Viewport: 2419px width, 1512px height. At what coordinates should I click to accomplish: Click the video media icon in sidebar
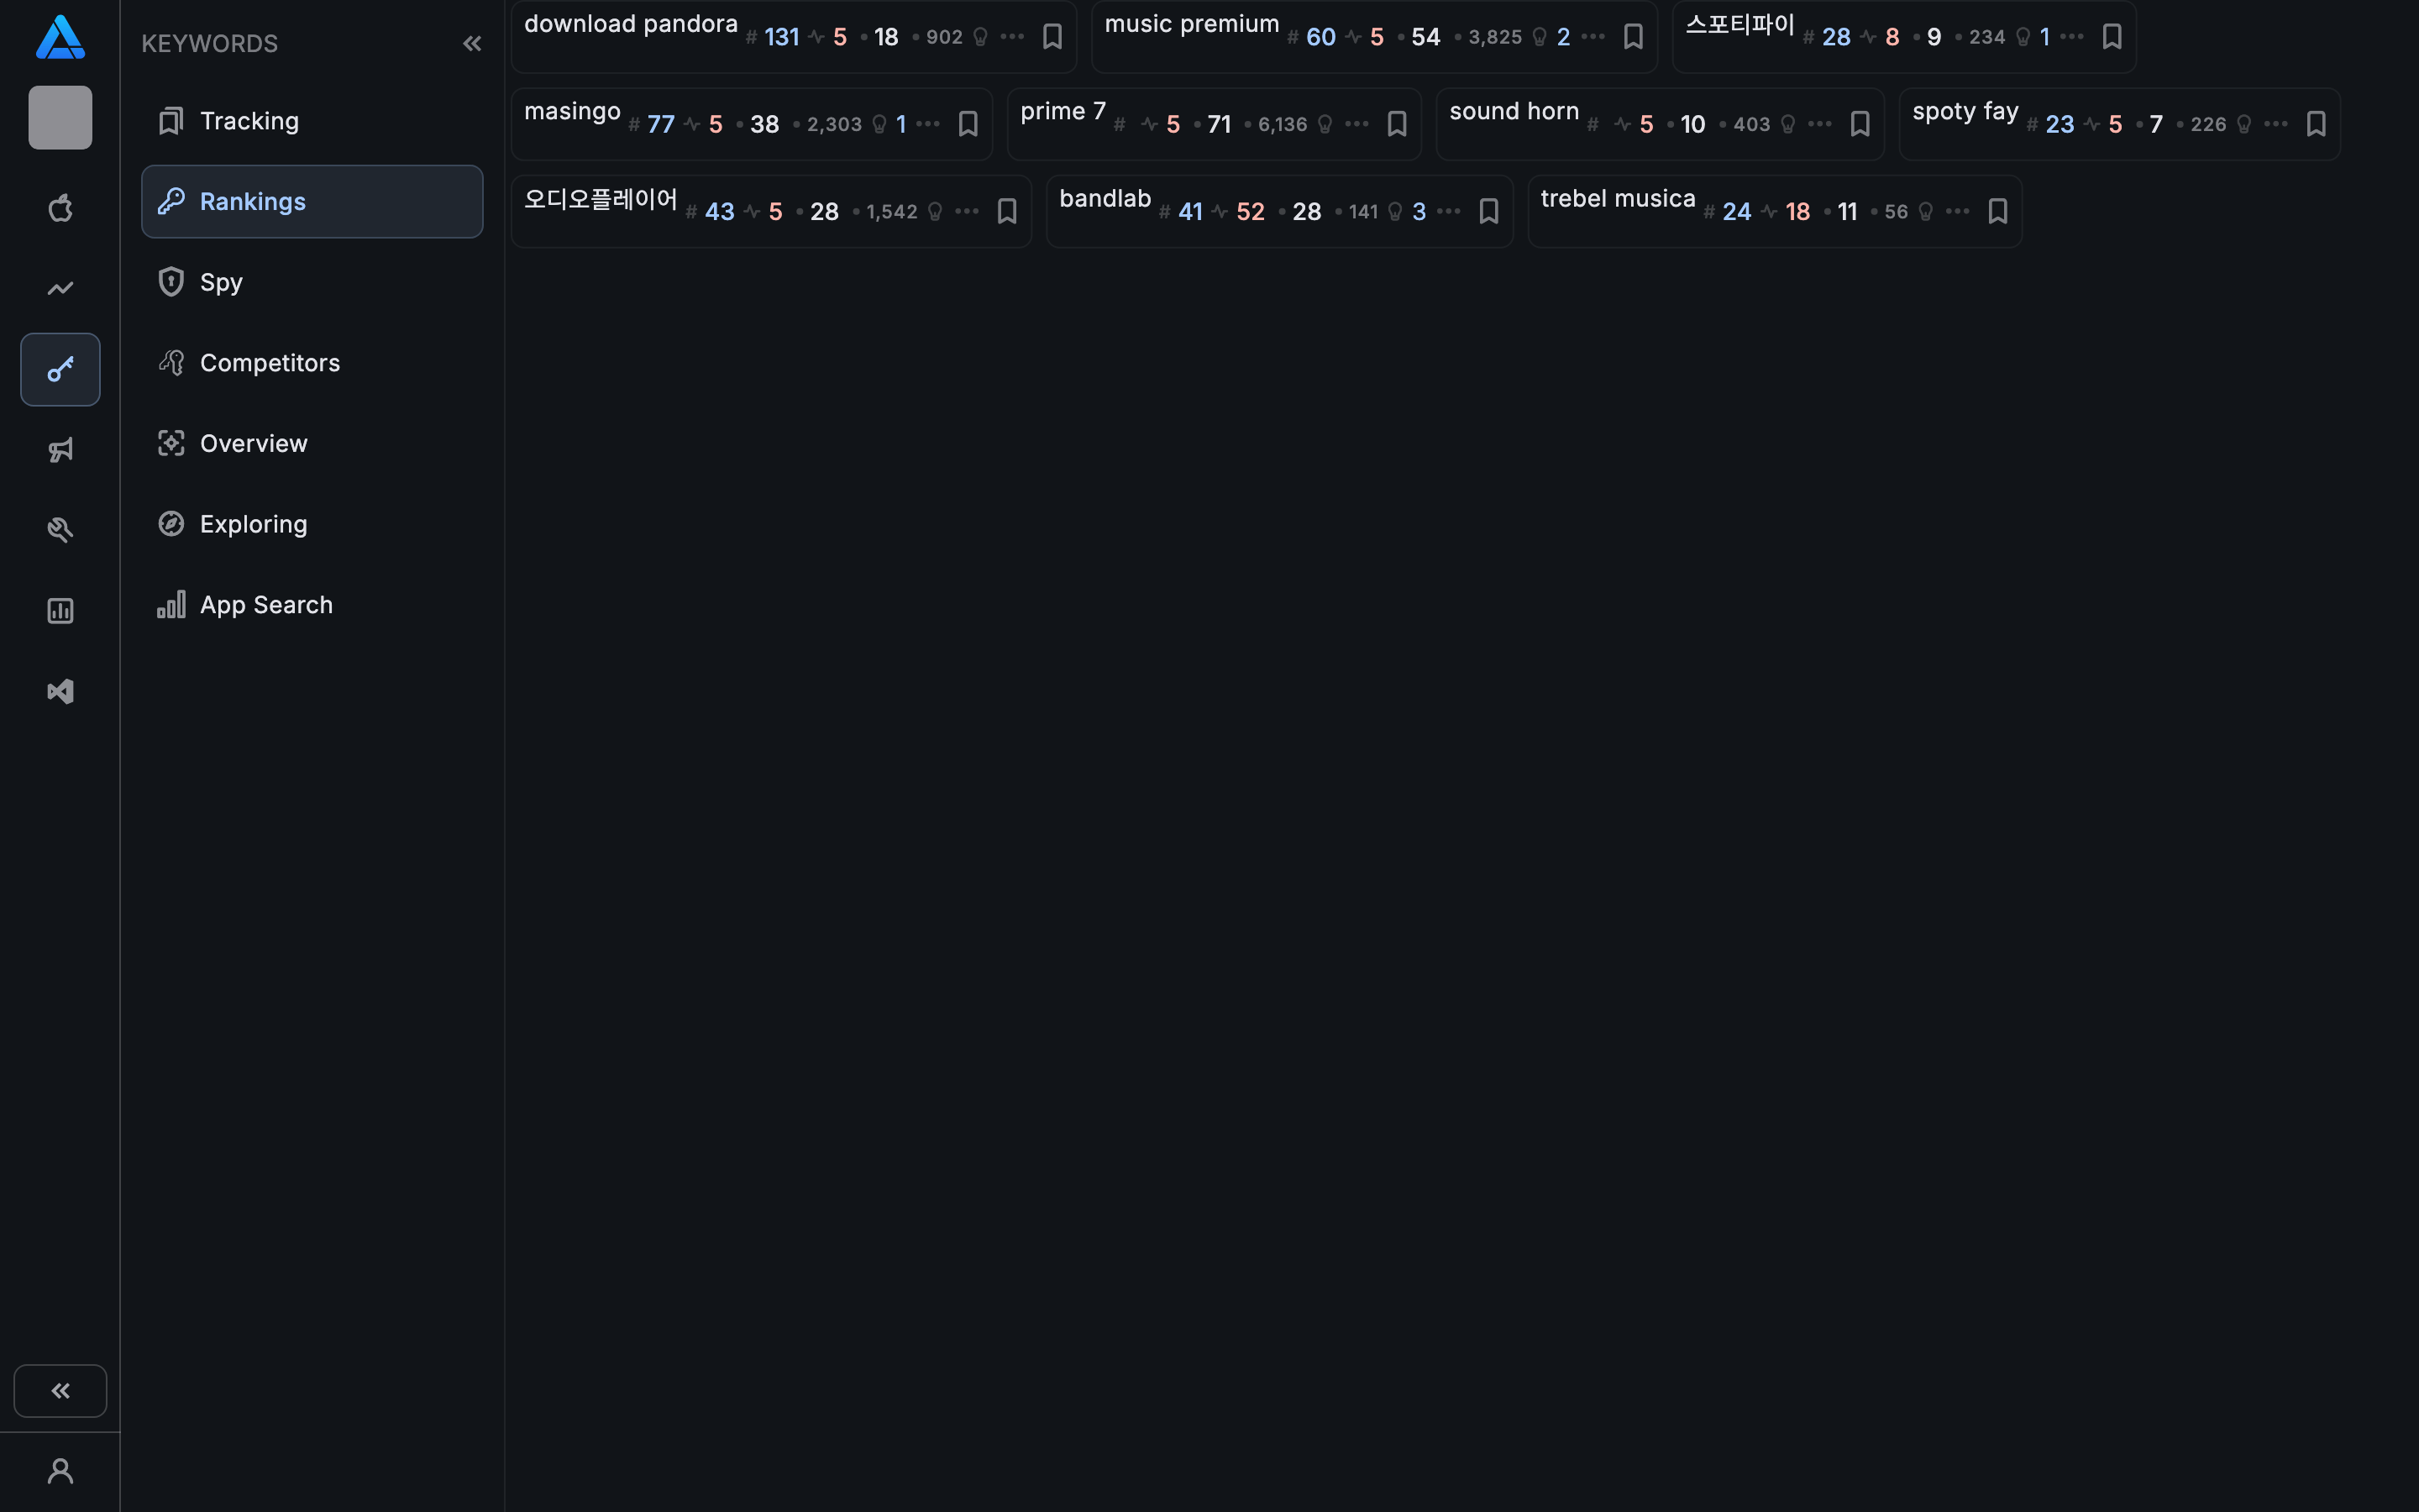click(60, 691)
